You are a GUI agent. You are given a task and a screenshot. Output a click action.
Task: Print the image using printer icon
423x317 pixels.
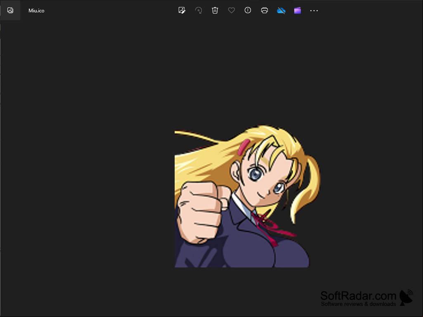[265, 10]
